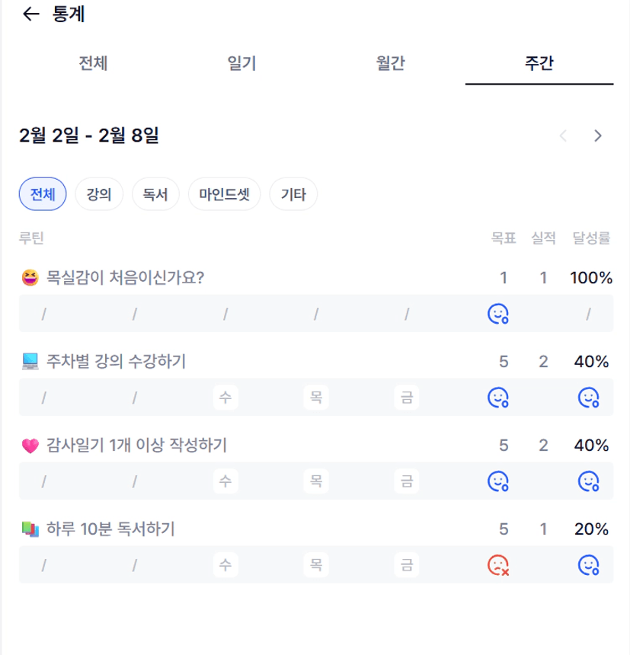The height and width of the screenshot is (655, 630).
Task: Click blue smiley in 목실감이 처음이신가요 row
Action: 498,314
